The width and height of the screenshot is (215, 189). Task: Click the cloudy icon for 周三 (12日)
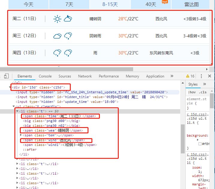[x=57, y=36]
